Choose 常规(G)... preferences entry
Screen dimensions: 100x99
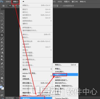click(x=65, y=65)
